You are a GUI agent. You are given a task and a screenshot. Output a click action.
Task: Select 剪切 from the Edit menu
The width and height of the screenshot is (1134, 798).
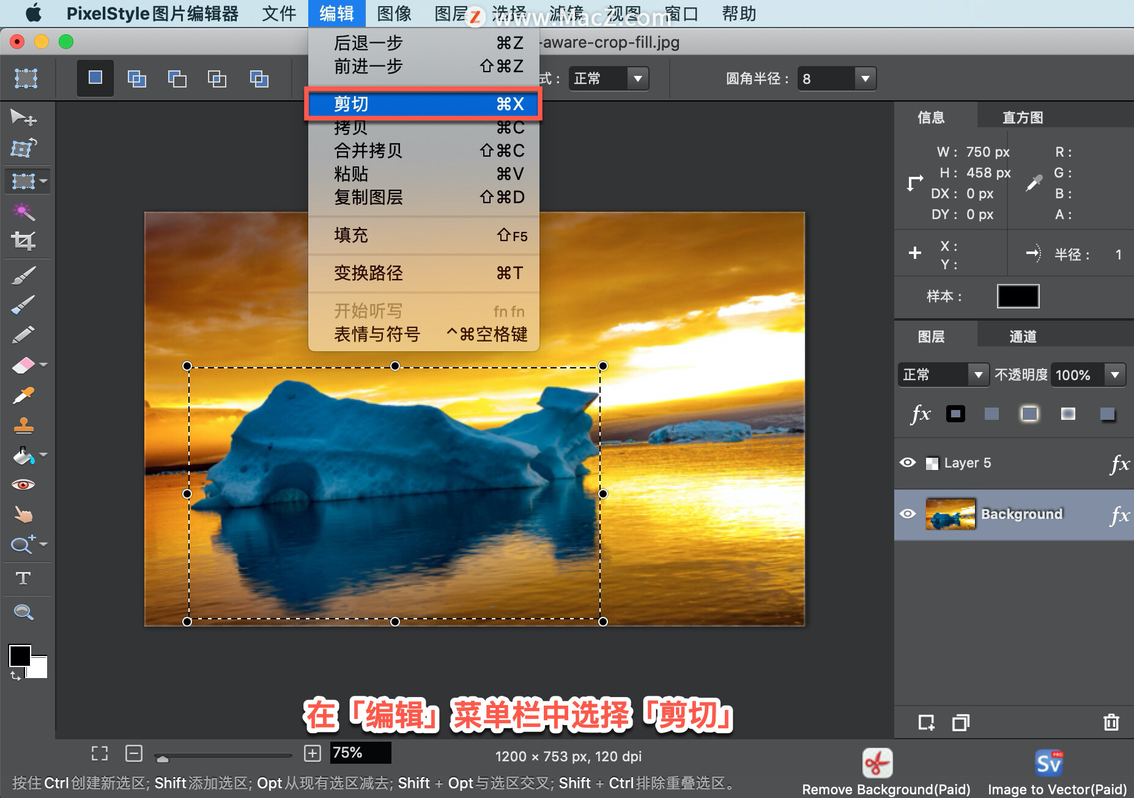[x=423, y=103]
